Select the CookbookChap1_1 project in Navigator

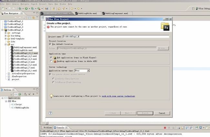click(15, 21)
